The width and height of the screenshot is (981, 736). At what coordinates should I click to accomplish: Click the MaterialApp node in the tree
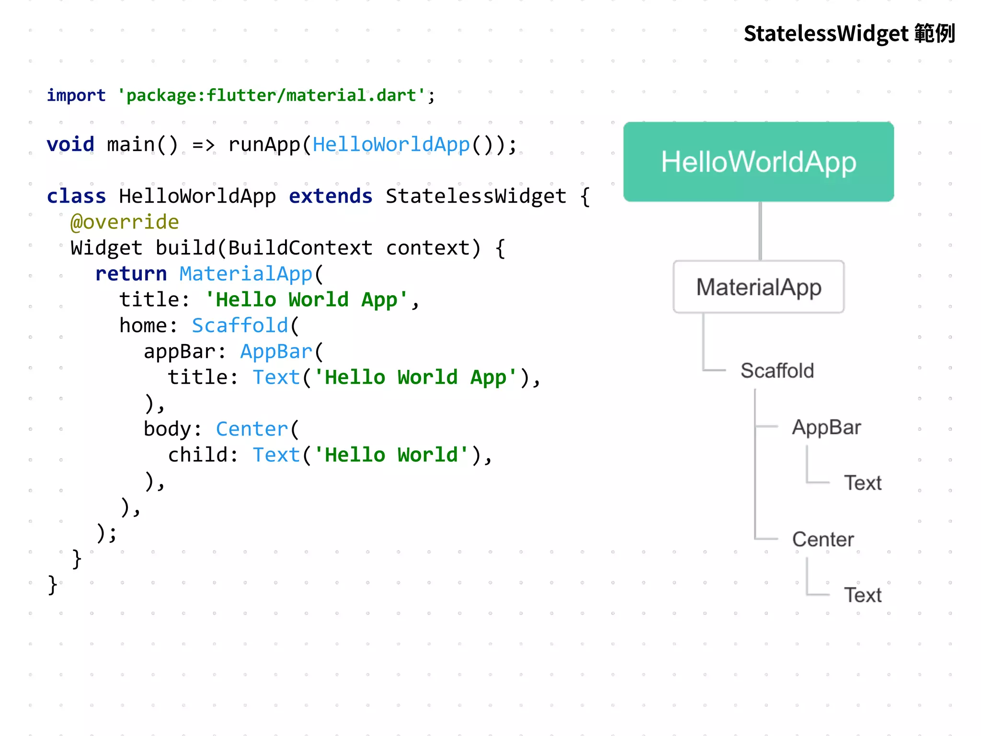(758, 287)
